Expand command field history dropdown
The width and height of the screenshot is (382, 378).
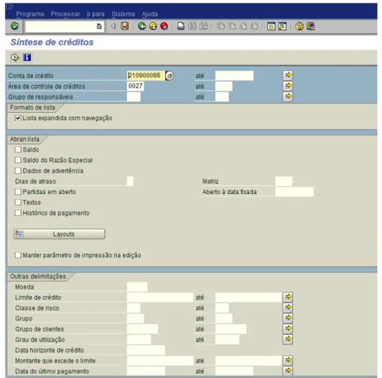[99, 26]
